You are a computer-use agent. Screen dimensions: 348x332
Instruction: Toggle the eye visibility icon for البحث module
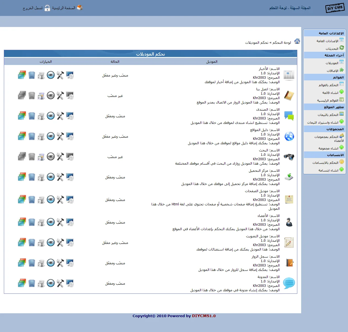[x=51, y=157]
